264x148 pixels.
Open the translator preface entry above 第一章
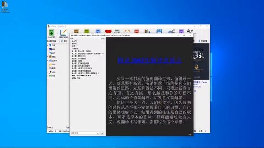click(75, 49)
